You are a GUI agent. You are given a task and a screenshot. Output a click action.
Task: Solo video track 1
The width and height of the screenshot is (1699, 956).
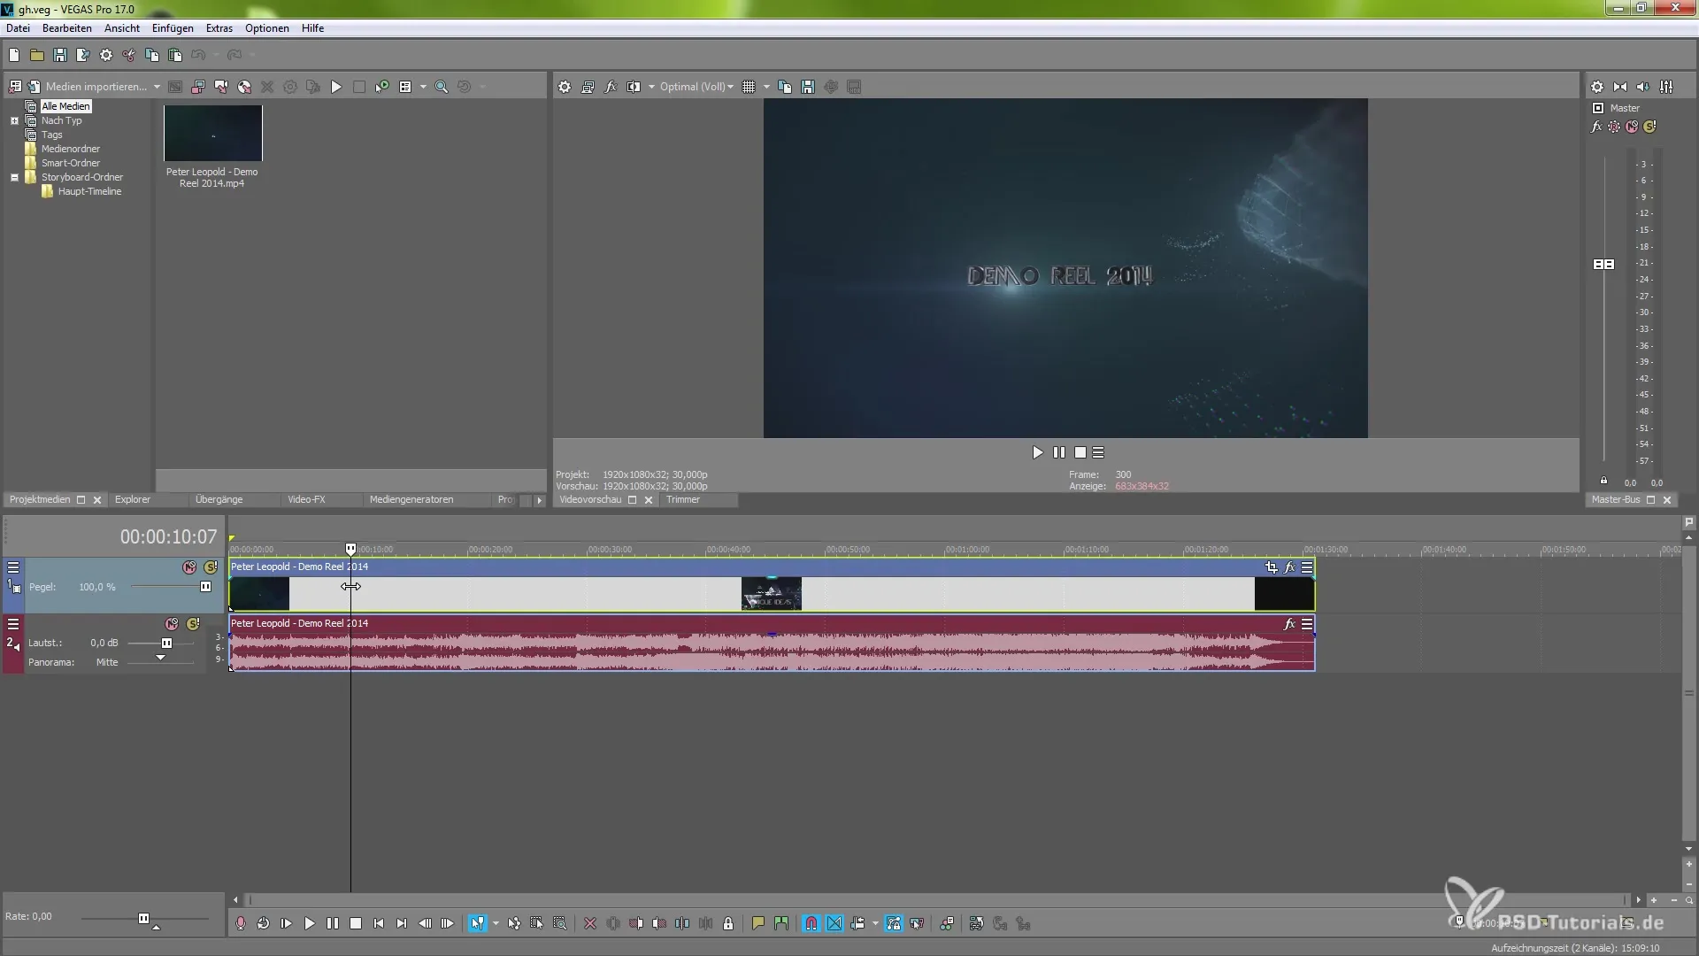[211, 567]
